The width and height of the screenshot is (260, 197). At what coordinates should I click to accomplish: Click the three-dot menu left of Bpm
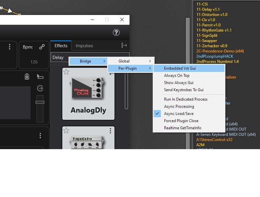pyautogui.click(x=9, y=47)
